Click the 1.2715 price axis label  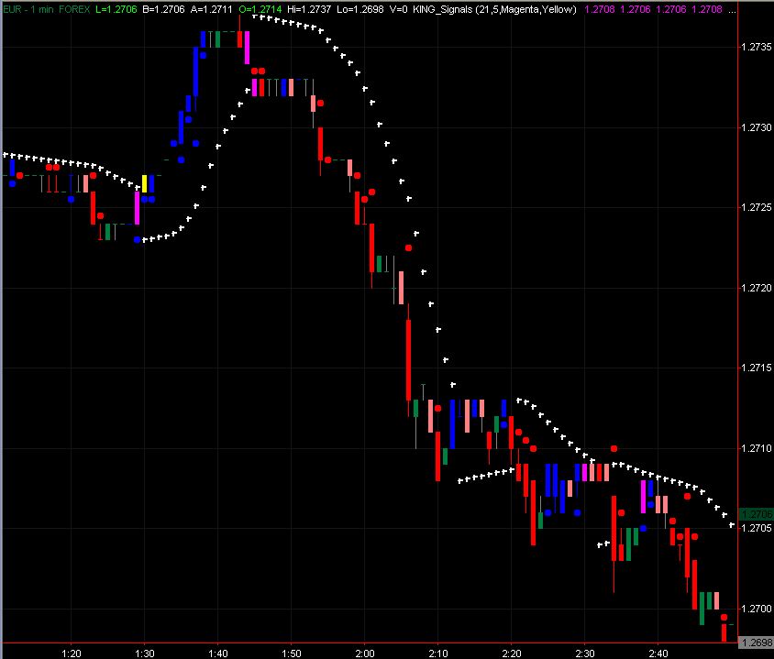757,368
